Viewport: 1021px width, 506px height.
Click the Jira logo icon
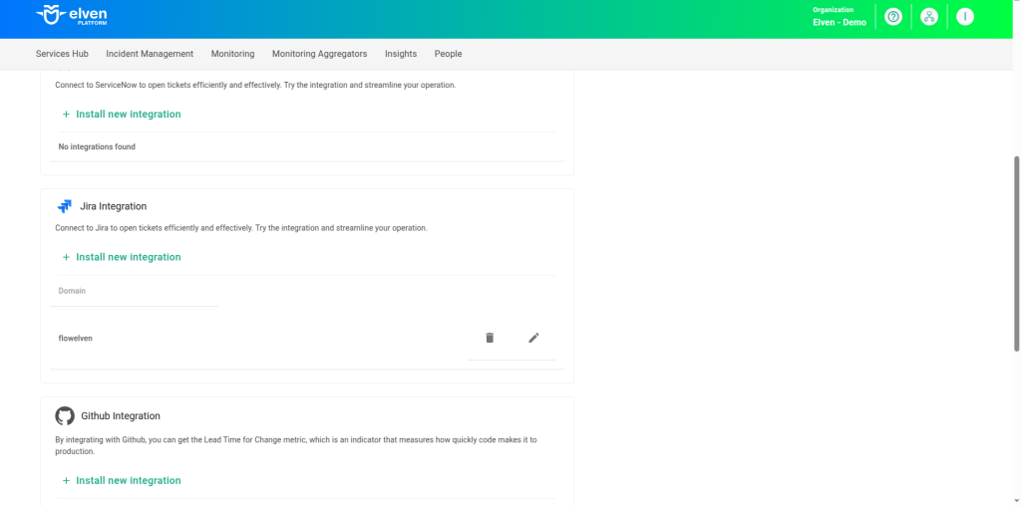[x=65, y=206]
